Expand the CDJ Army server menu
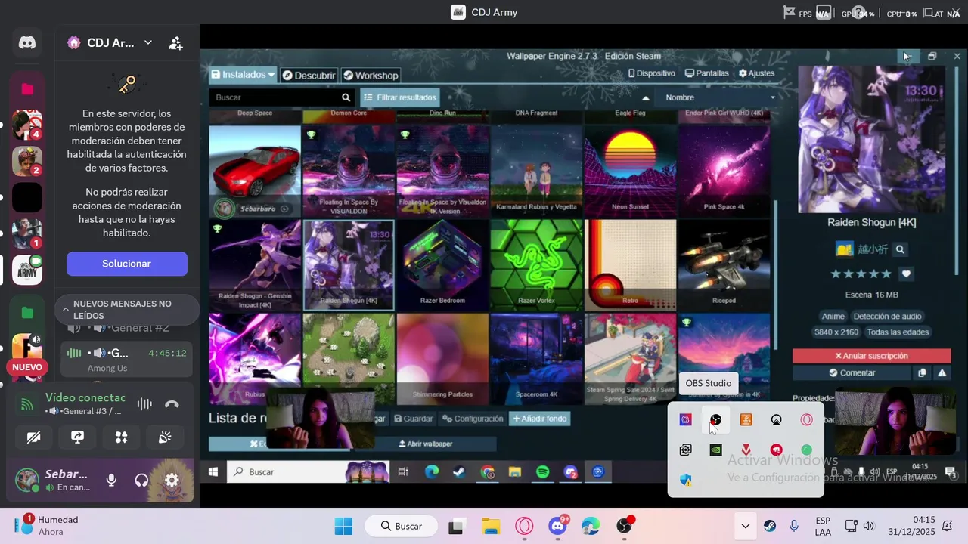 click(x=148, y=43)
